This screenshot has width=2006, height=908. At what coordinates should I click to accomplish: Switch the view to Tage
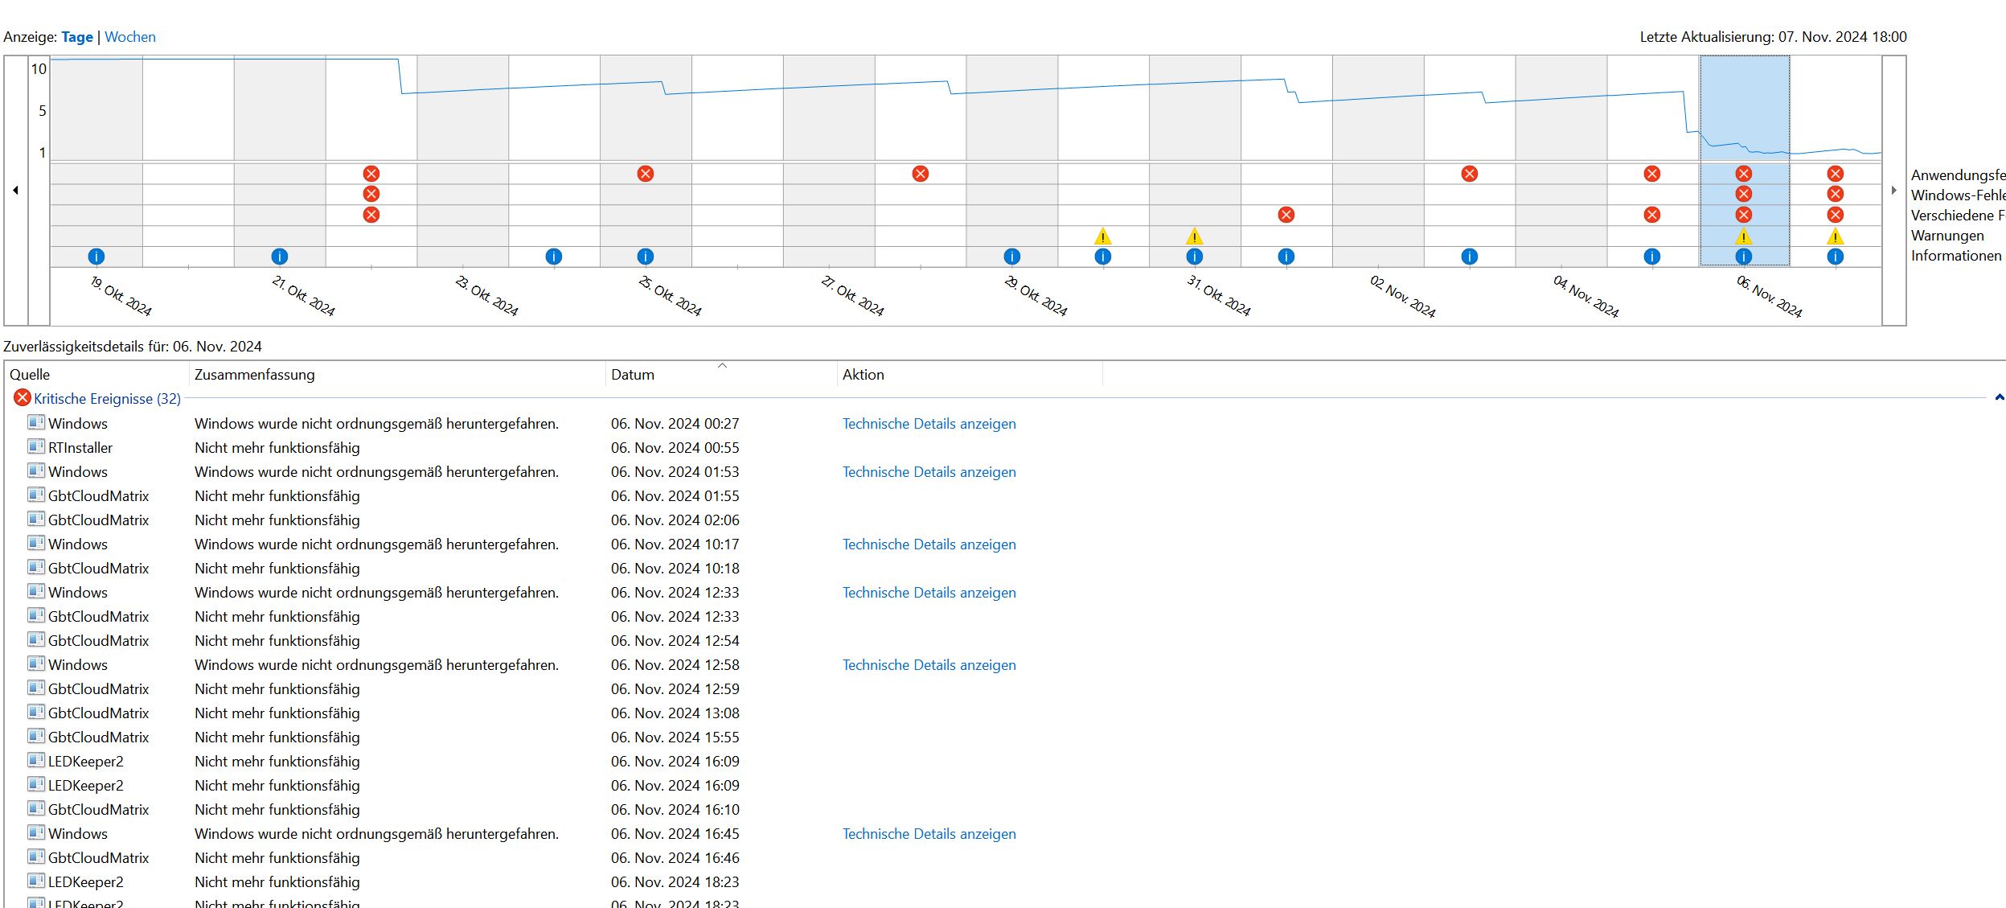click(77, 37)
